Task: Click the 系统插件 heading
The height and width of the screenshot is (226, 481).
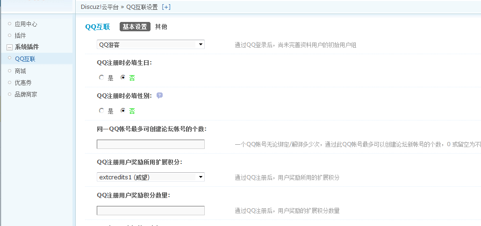Action: (27, 47)
